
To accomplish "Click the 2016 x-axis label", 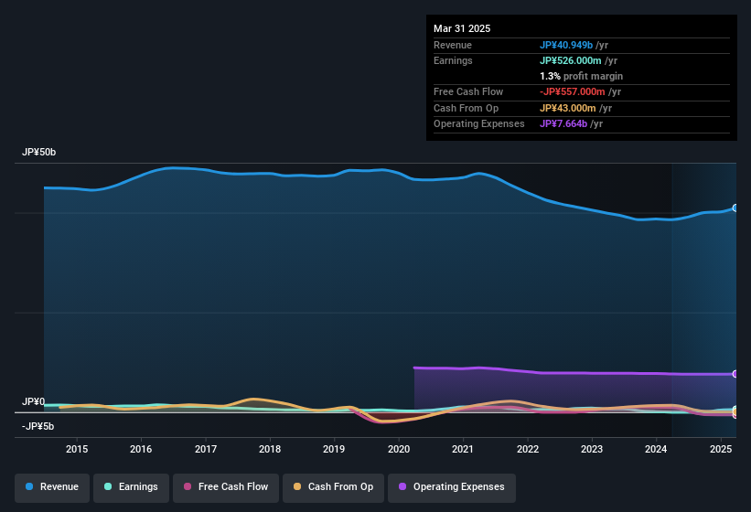I will coord(141,449).
